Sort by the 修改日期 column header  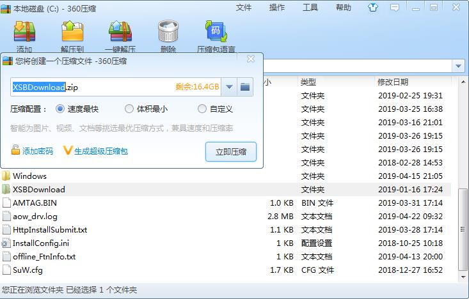coord(393,82)
